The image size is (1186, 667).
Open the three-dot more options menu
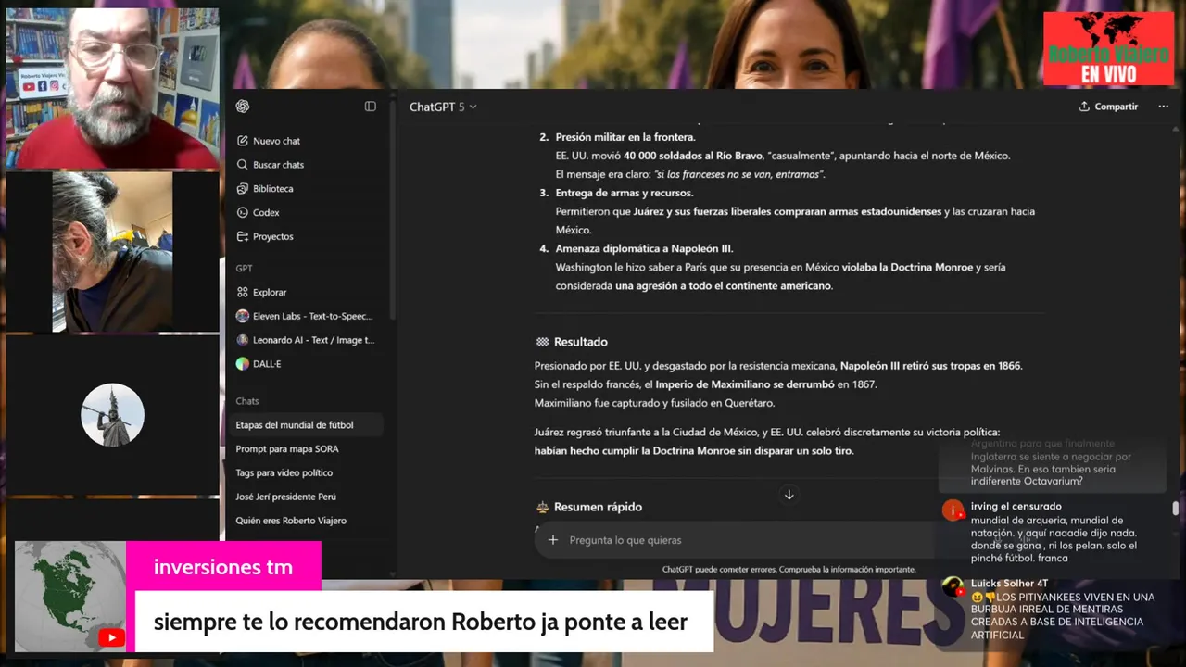tap(1163, 107)
